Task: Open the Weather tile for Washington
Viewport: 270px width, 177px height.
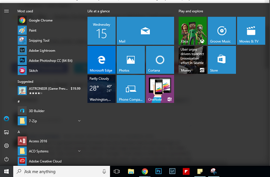Action: pos(101,89)
